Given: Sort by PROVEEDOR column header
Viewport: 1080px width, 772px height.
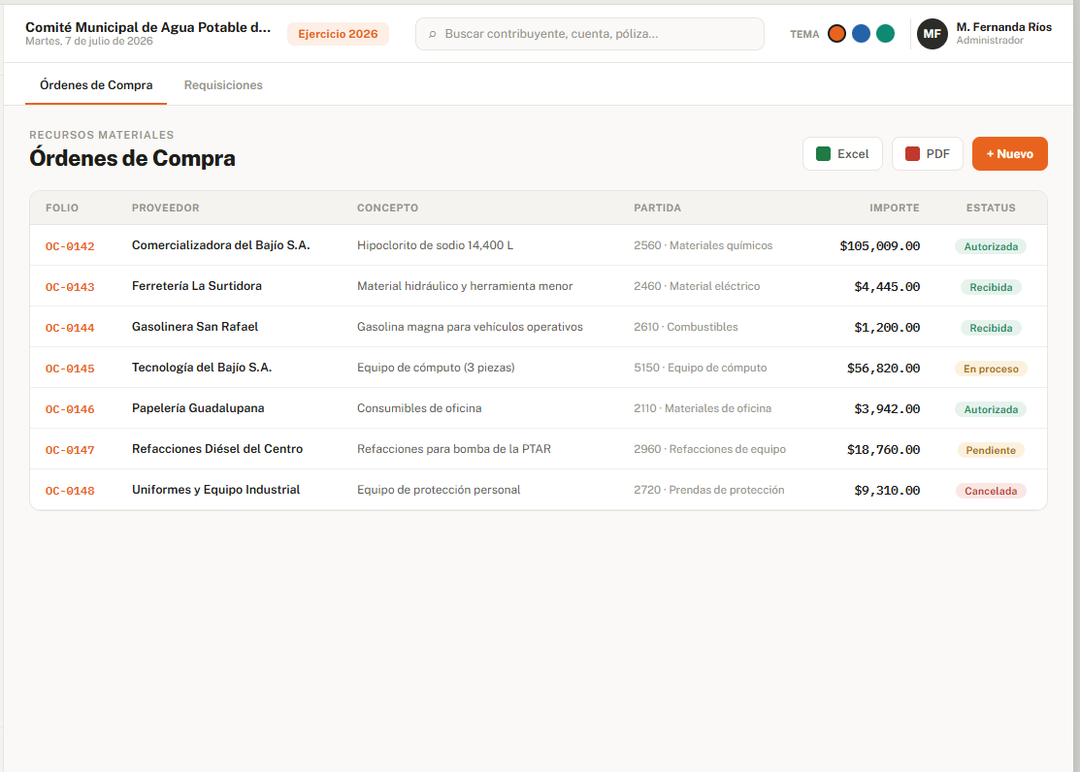Looking at the screenshot, I should click(x=165, y=208).
